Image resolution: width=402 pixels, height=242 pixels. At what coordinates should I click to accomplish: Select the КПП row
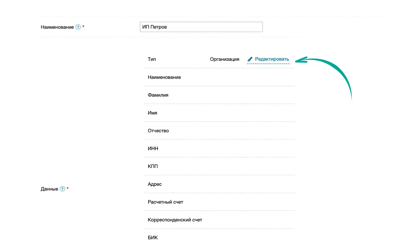[x=153, y=166]
